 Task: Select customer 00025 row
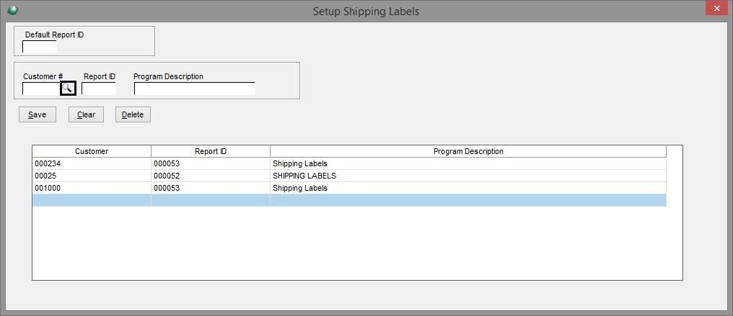pyautogui.click(x=349, y=176)
